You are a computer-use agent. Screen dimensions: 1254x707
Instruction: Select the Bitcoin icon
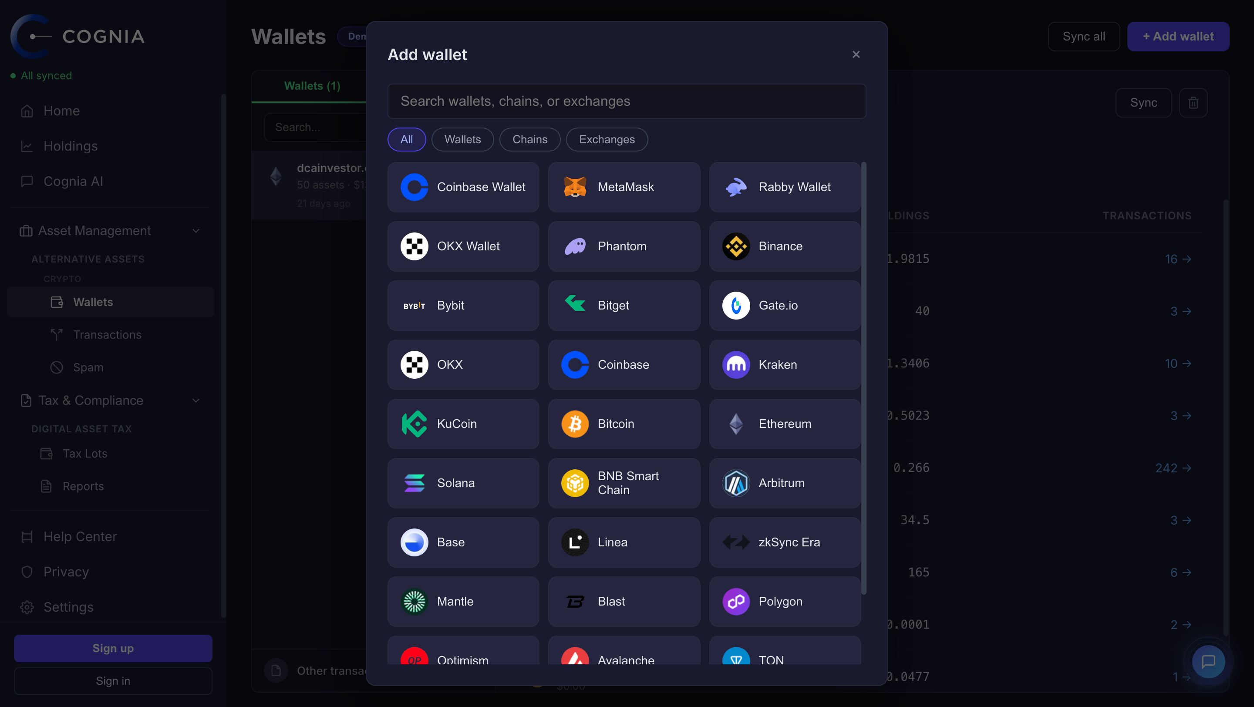[575, 424]
